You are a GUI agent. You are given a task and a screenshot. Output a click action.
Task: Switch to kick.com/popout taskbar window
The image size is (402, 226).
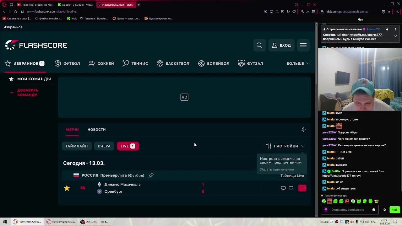(61, 222)
